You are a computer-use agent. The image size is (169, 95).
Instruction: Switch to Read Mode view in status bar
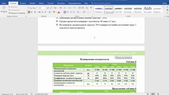click(x=148, y=94)
